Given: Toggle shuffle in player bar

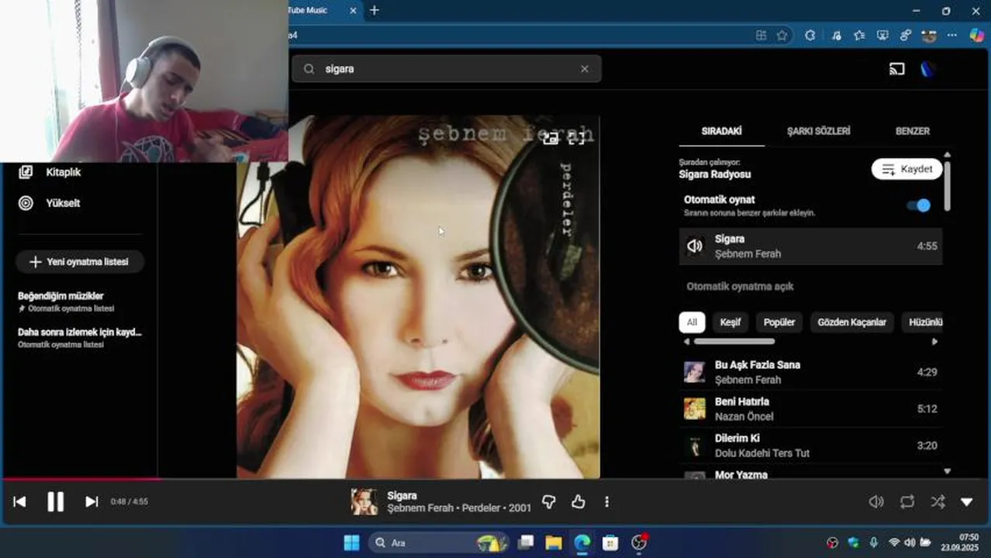Looking at the screenshot, I should coord(938,501).
